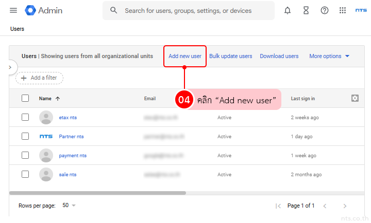Screen dimensions: 371x223
Task: Expand the collapsed left side panel
Action: 10,67
